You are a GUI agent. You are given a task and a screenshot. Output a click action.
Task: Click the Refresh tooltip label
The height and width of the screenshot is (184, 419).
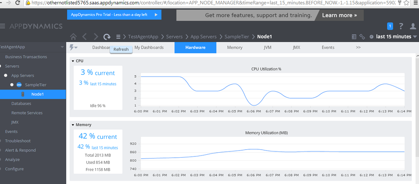coord(121,49)
